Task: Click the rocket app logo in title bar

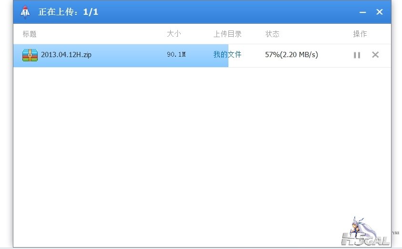Action: point(25,12)
